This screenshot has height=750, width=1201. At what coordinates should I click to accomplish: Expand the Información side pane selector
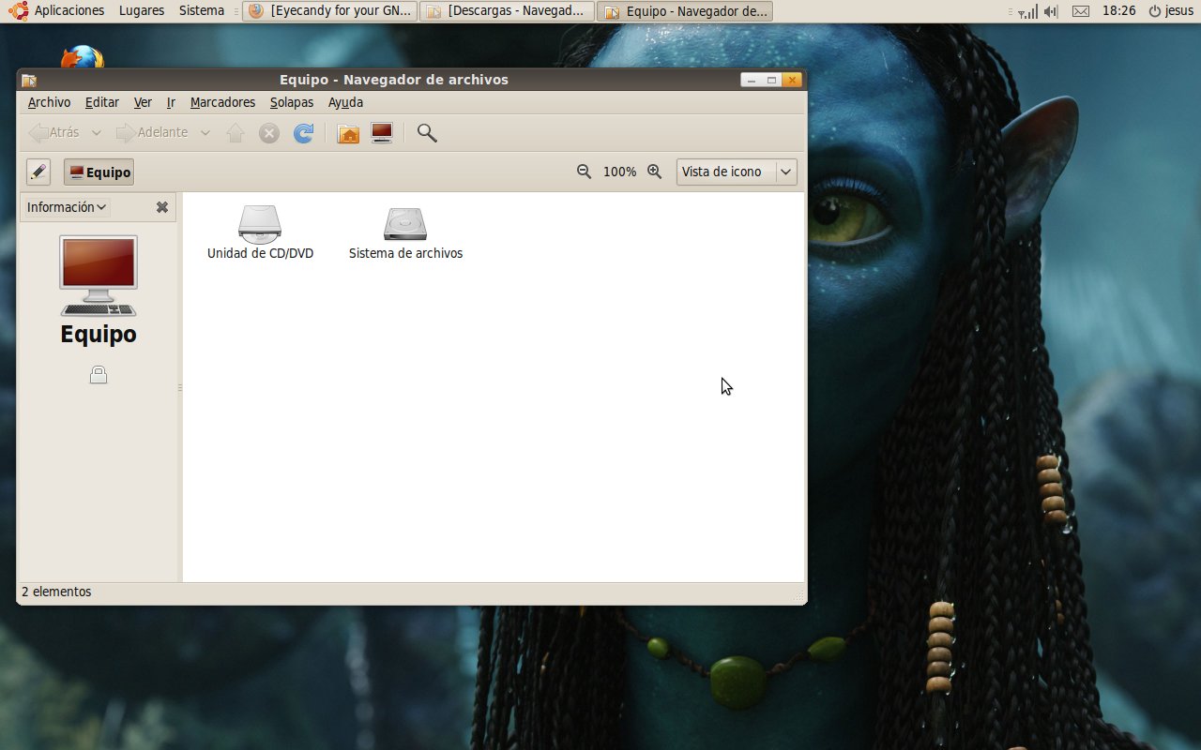(67, 207)
